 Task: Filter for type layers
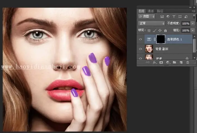tap(174, 16)
